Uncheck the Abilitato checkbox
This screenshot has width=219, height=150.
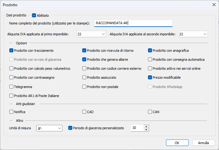tap(34, 15)
